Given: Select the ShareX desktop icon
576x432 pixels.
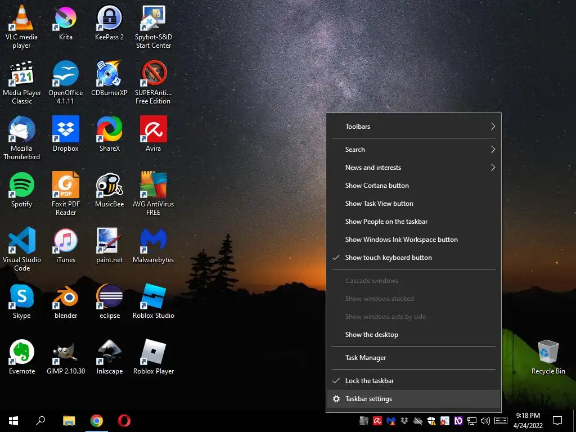Looking at the screenshot, I should click(110, 134).
